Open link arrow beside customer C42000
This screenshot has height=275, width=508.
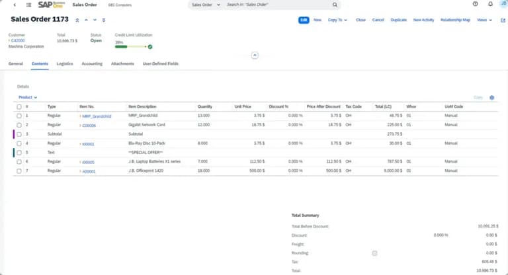click(9, 40)
